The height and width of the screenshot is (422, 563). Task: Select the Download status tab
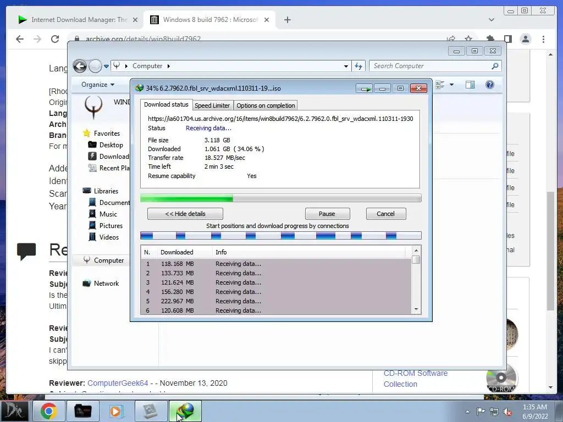pos(166,104)
